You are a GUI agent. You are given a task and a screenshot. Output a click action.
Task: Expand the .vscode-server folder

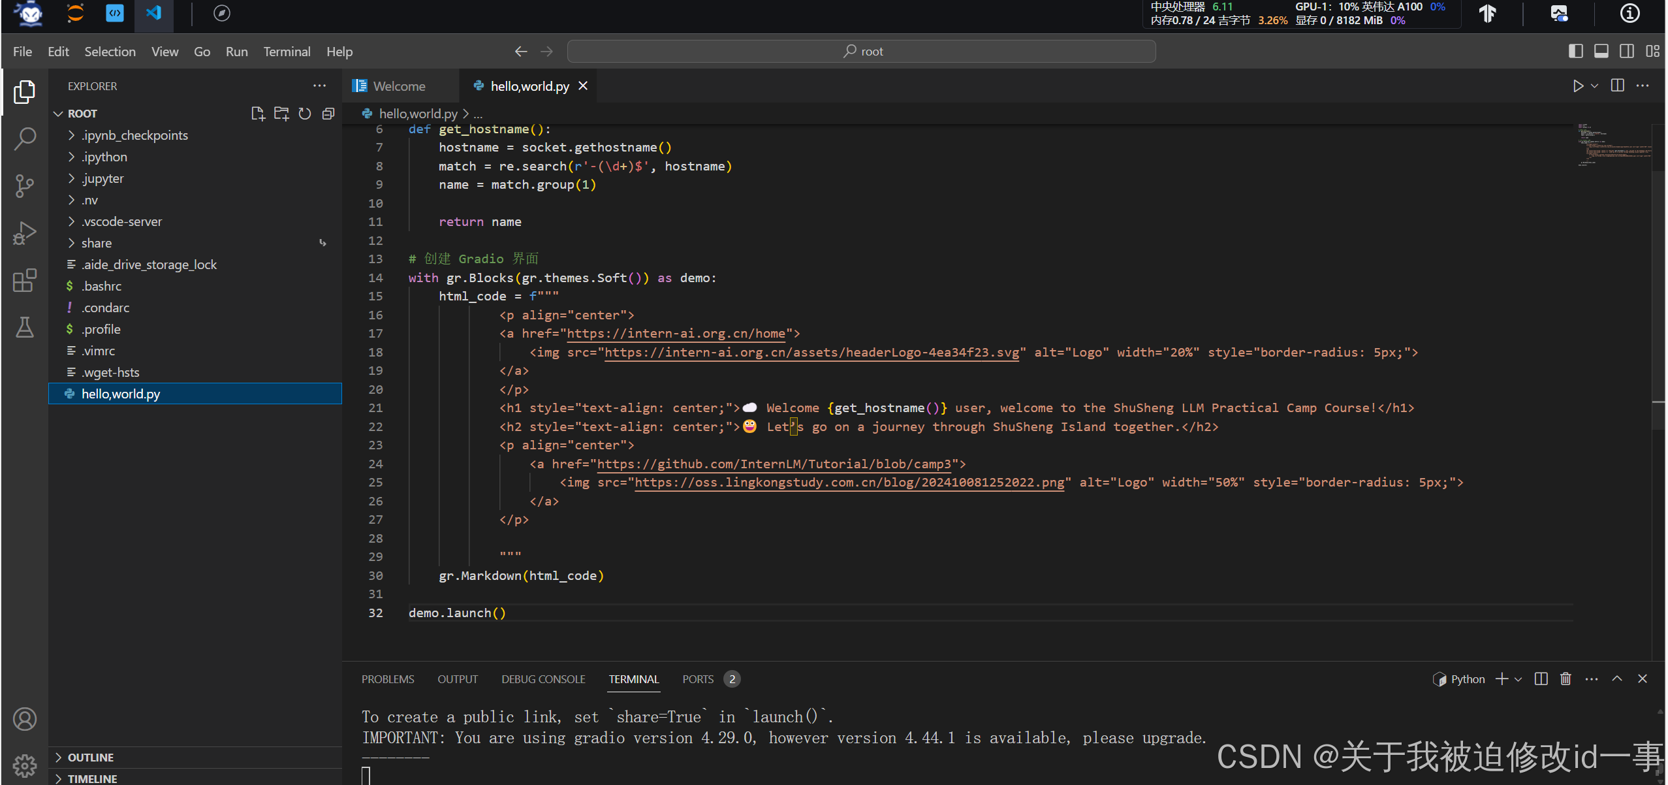point(121,221)
